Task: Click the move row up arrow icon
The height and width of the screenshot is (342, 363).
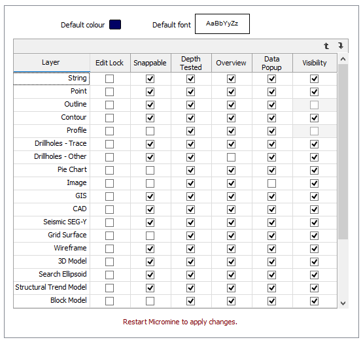Action: pyautogui.click(x=326, y=46)
